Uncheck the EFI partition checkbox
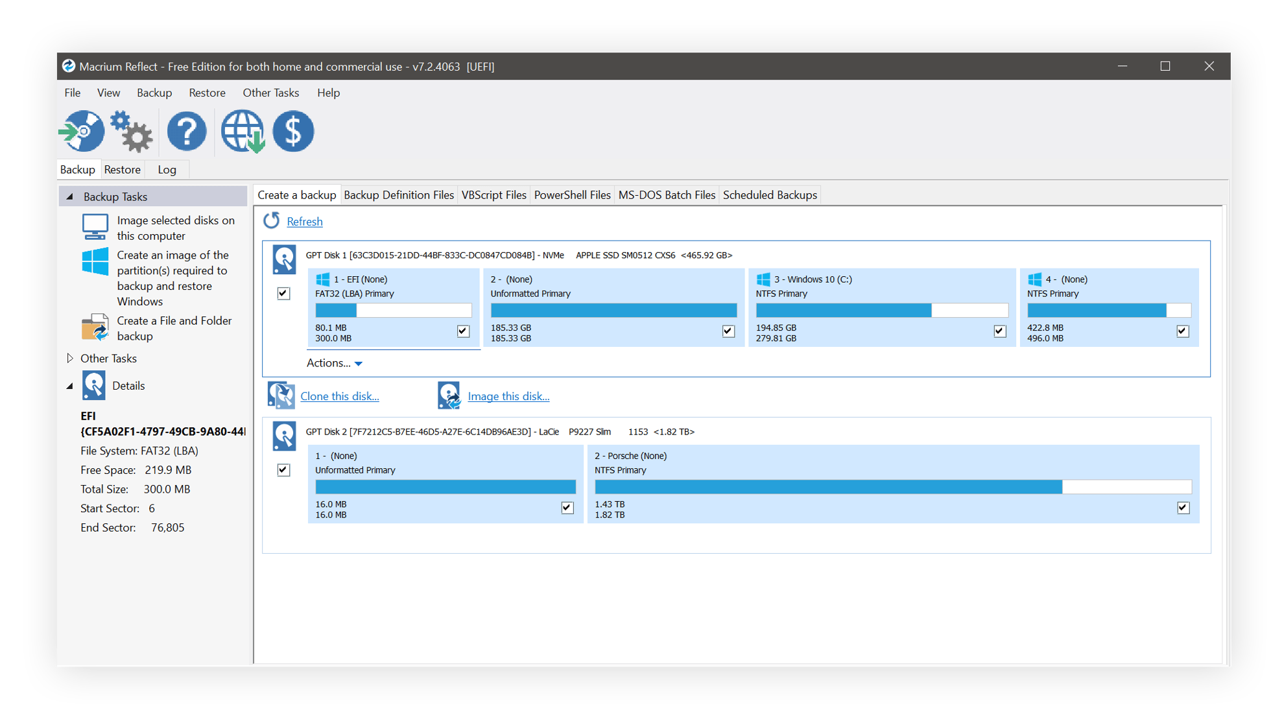The image size is (1284, 721). [463, 331]
